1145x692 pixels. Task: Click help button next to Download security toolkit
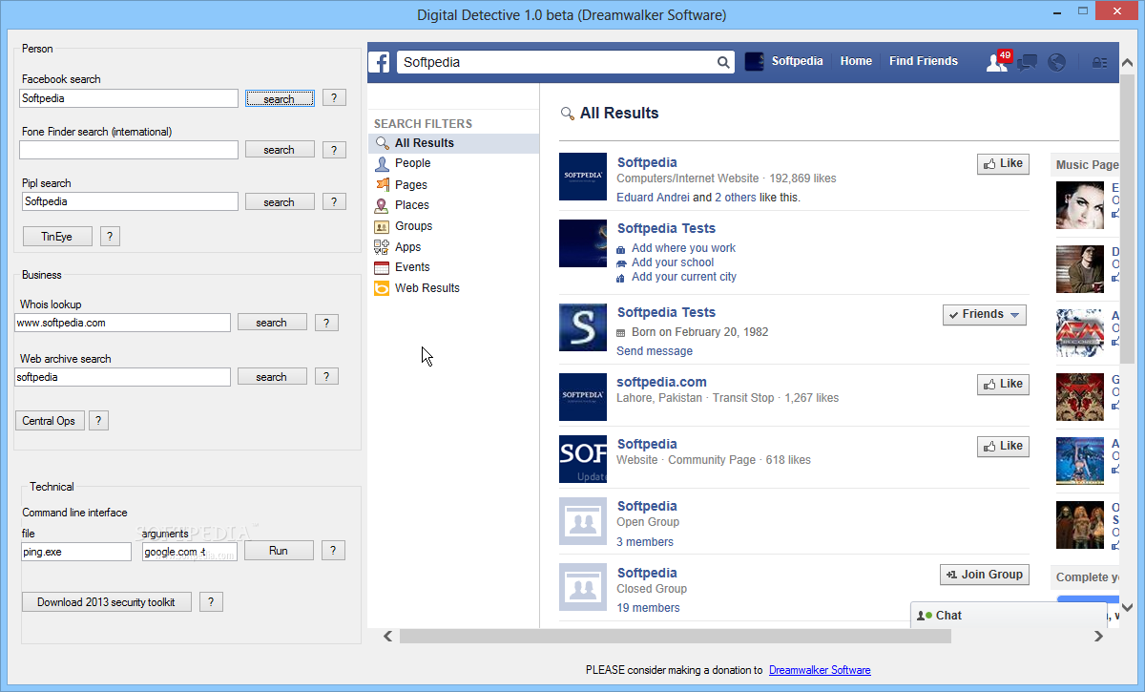[211, 602]
